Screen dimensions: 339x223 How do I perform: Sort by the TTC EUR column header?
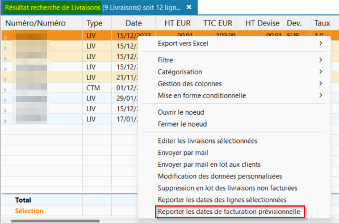[215, 23]
